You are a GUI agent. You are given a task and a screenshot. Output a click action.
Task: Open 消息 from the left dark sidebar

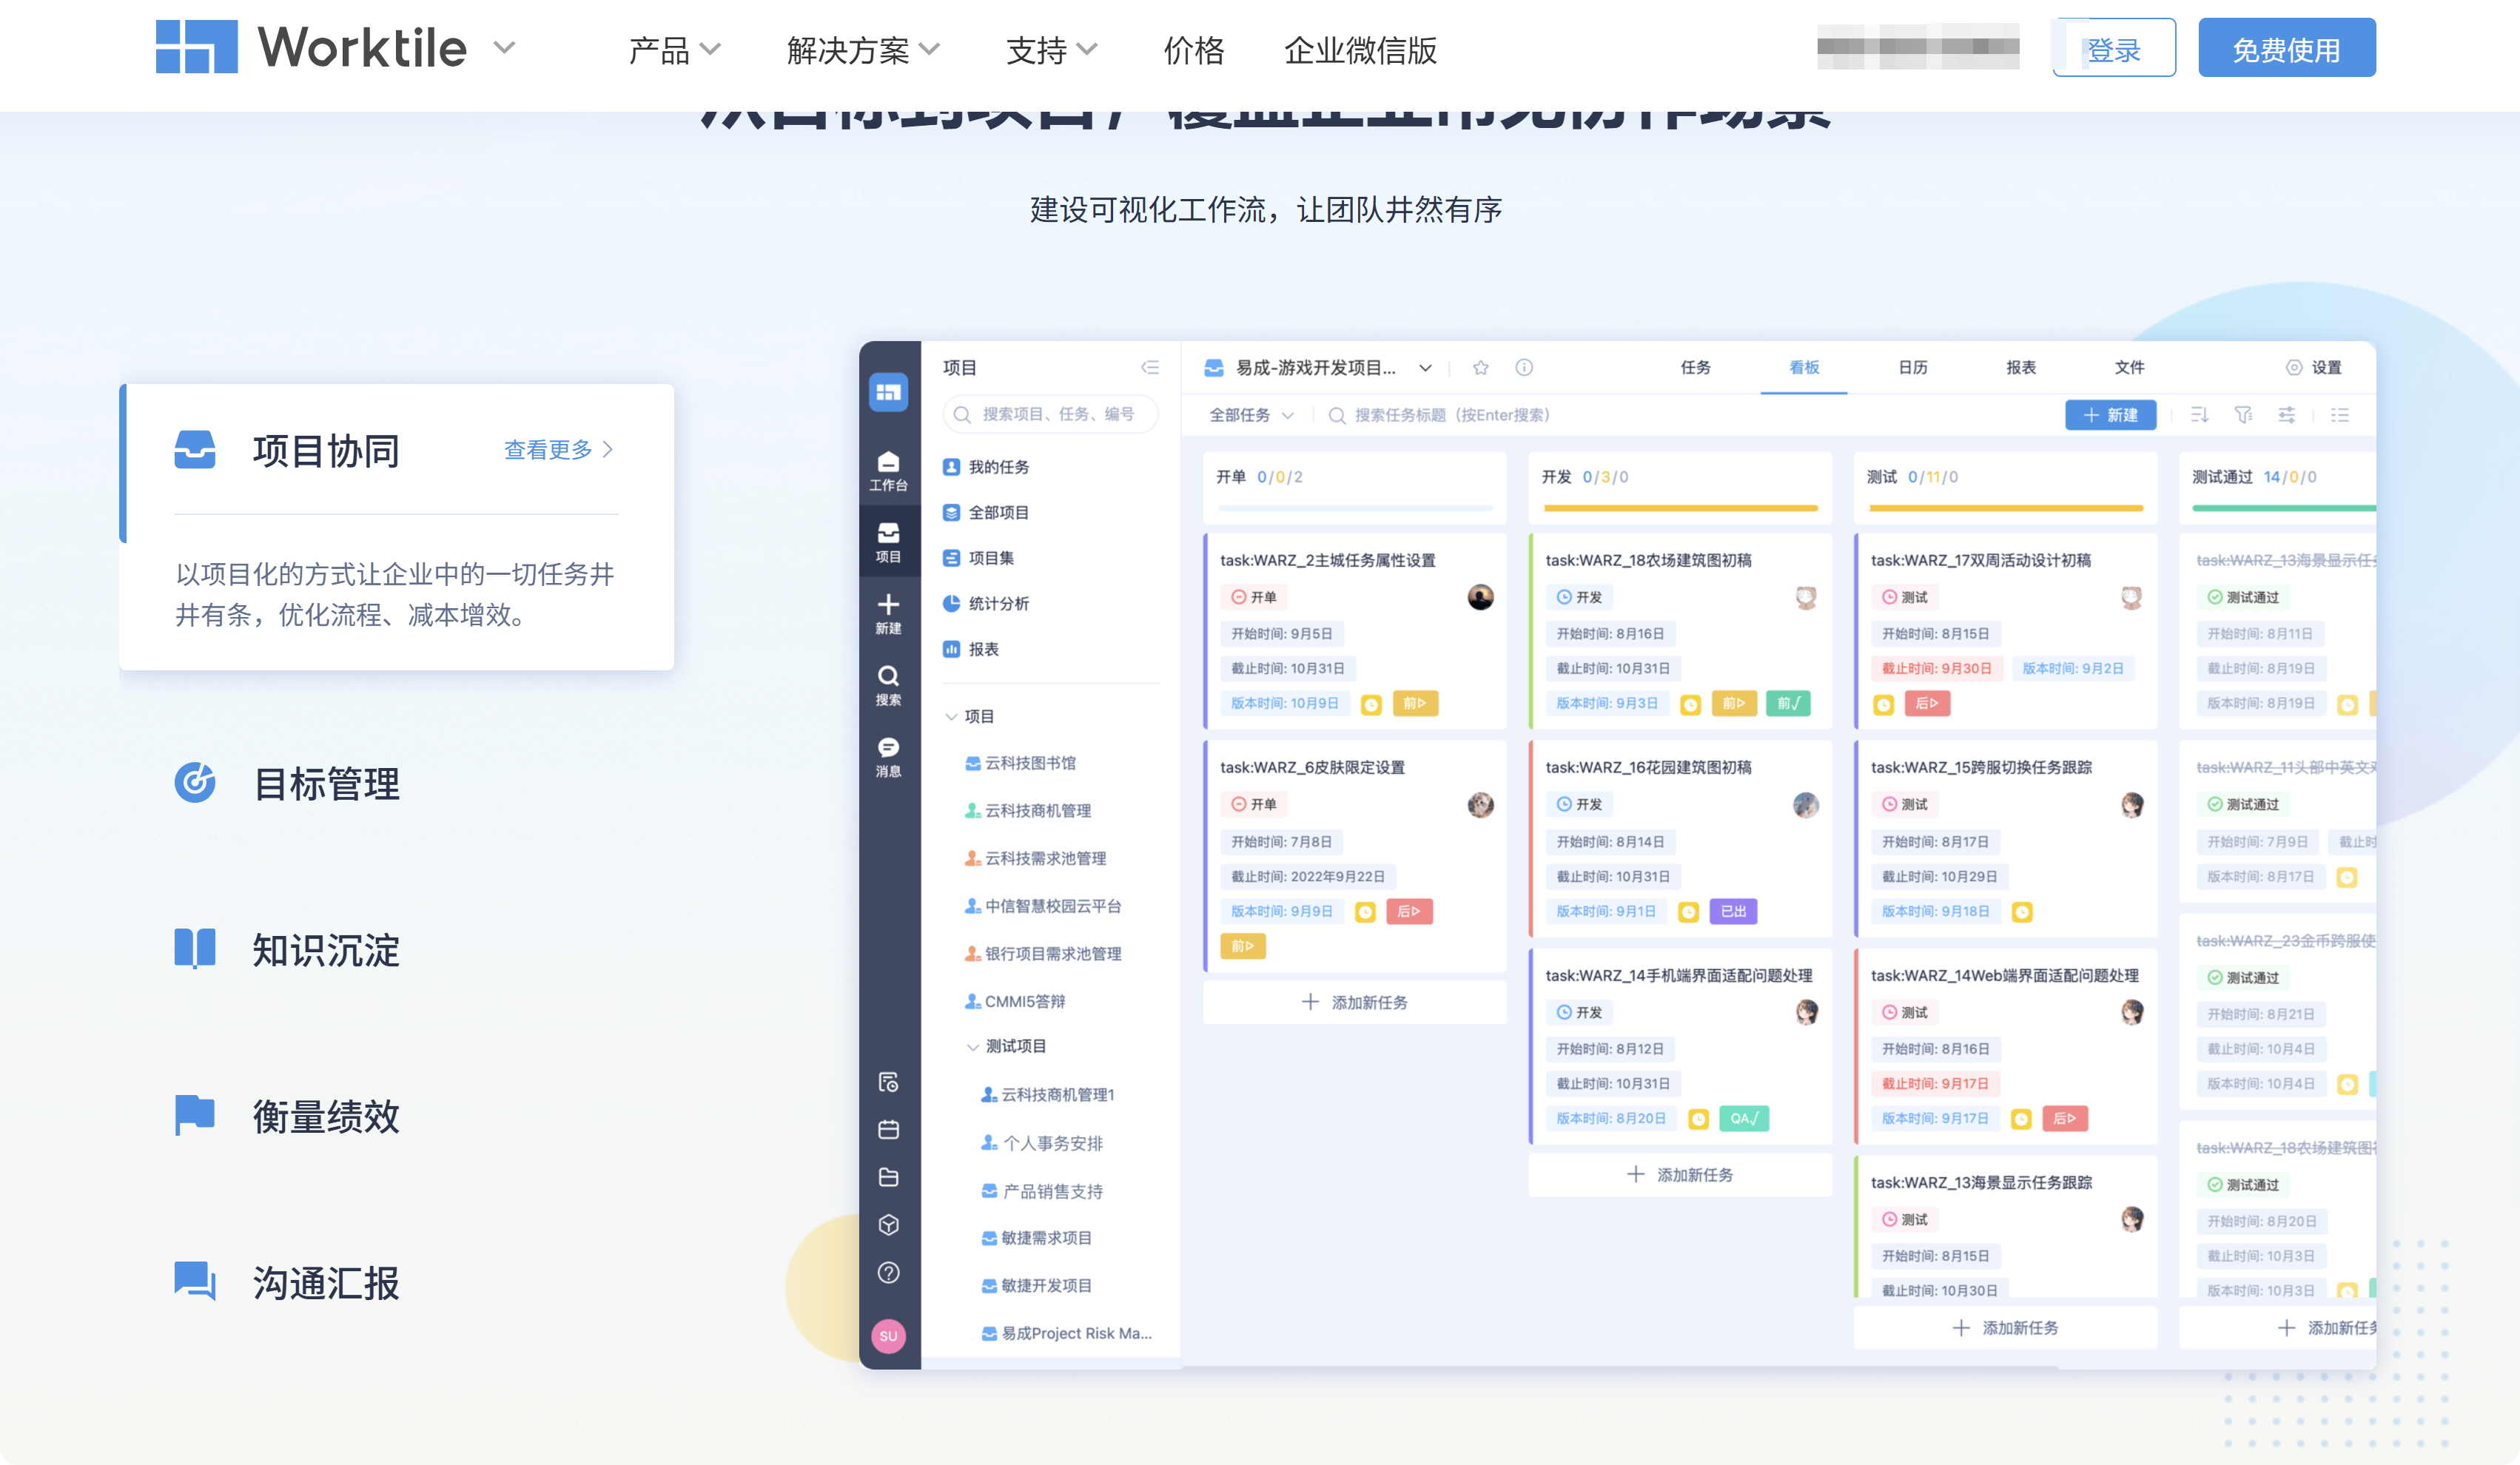(x=889, y=750)
